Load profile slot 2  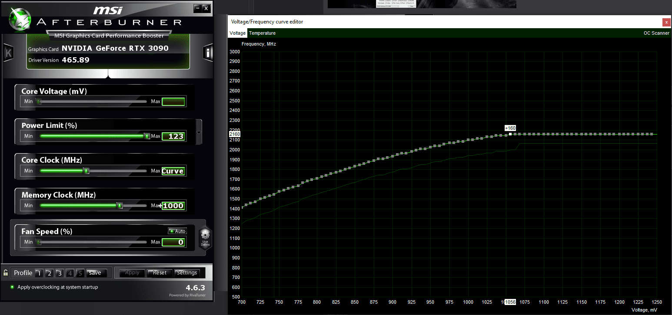coord(49,273)
